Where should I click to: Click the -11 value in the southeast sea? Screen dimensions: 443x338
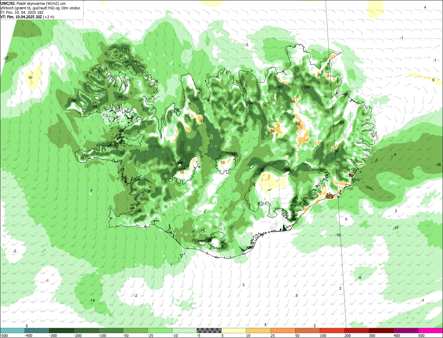click(x=396, y=228)
